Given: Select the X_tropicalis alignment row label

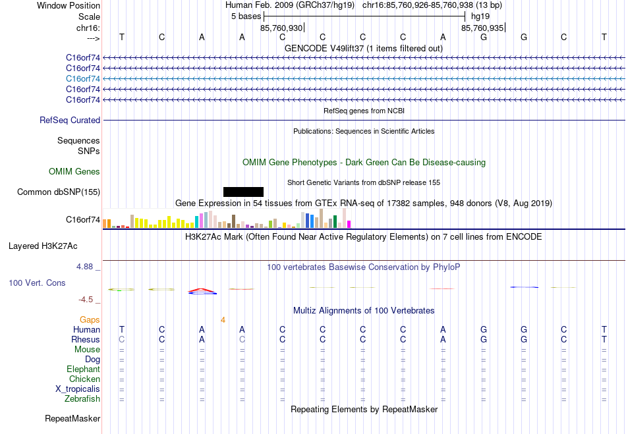Looking at the screenshot, I should pyautogui.click(x=78, y=389).
